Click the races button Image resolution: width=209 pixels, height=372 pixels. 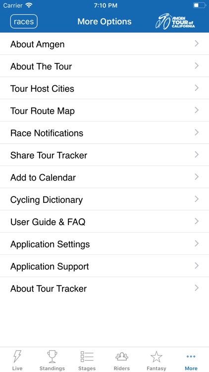[24, 21]
